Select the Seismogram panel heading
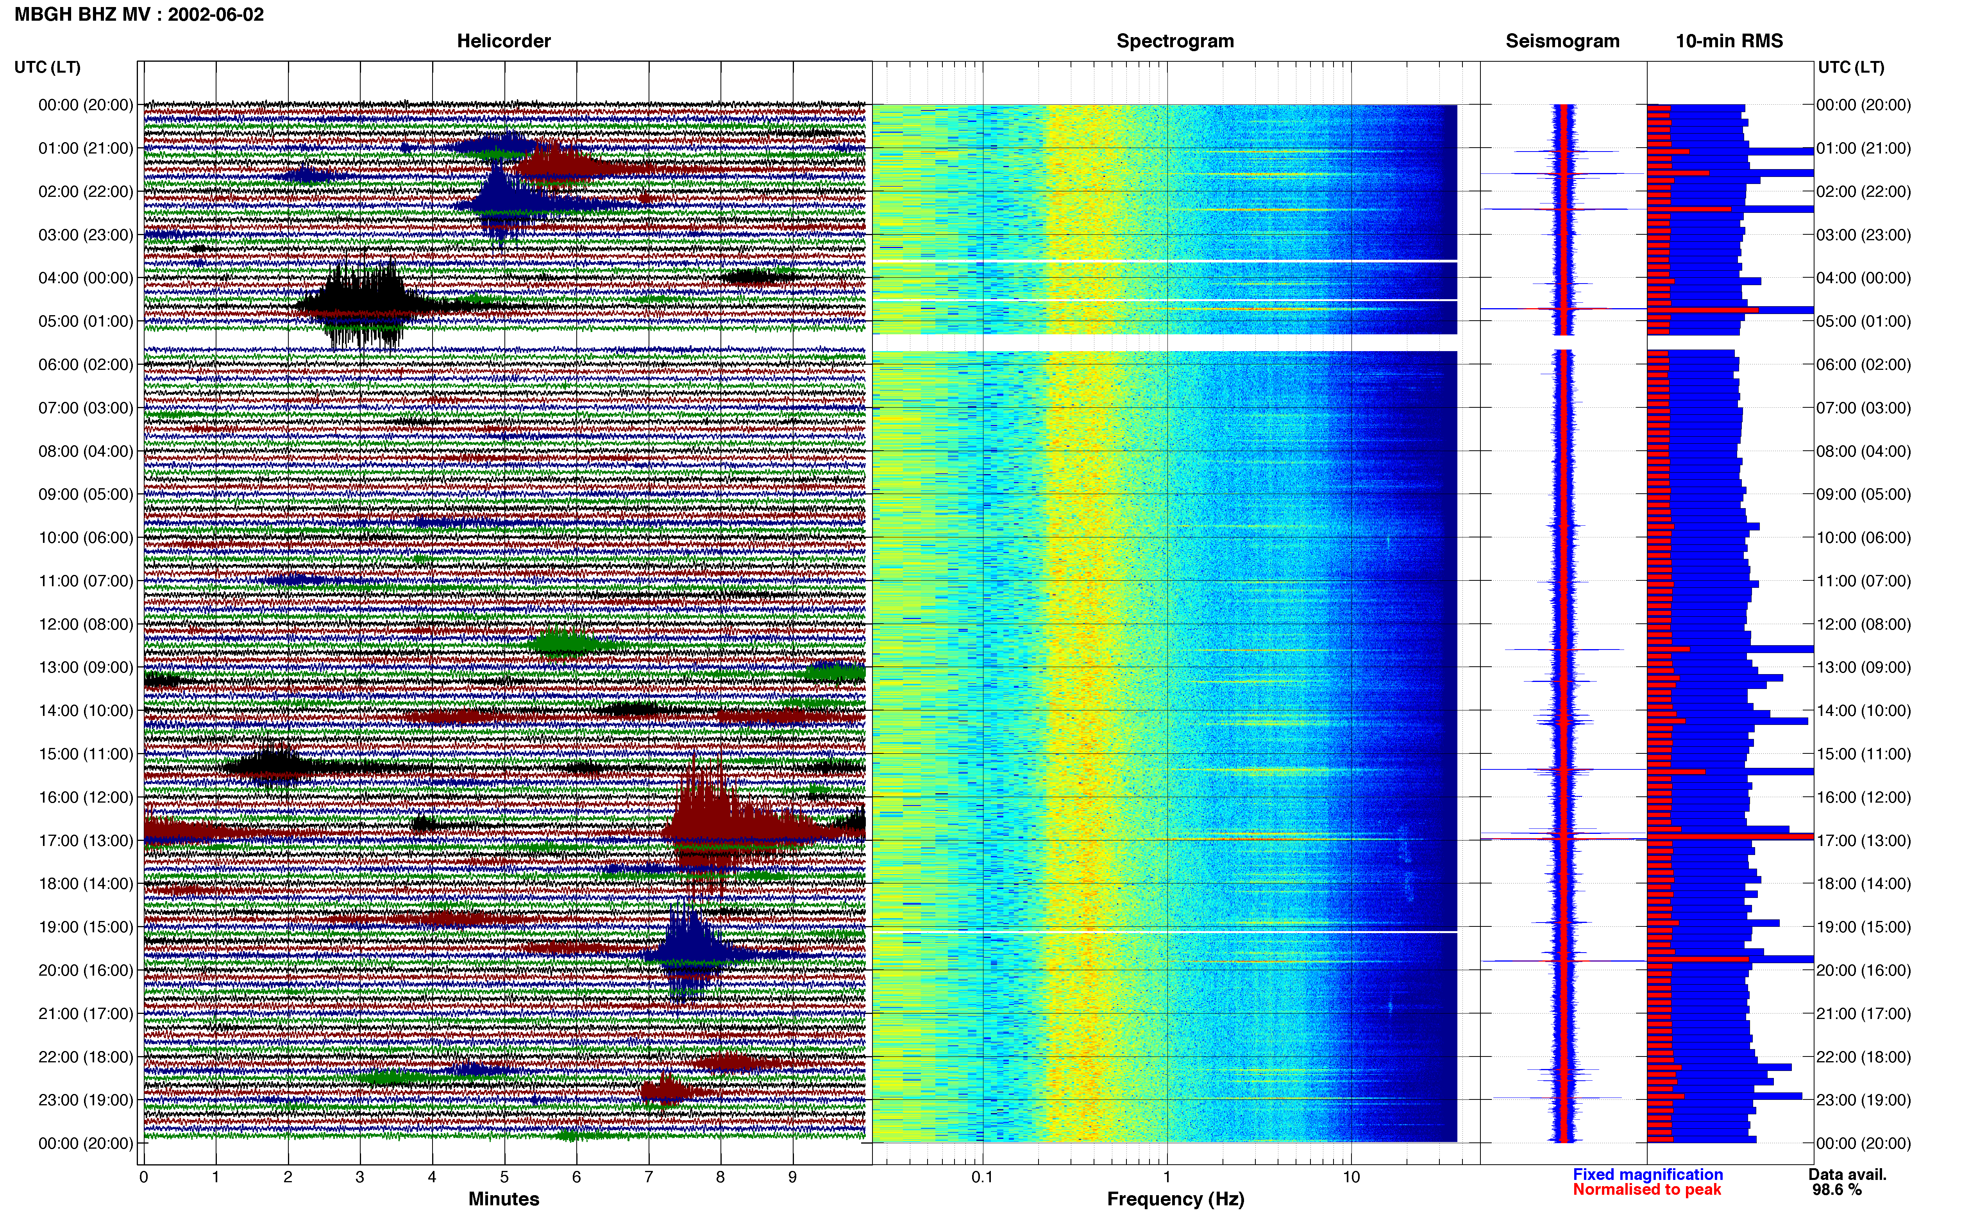1961x1226 pixels. point(1562,41)
